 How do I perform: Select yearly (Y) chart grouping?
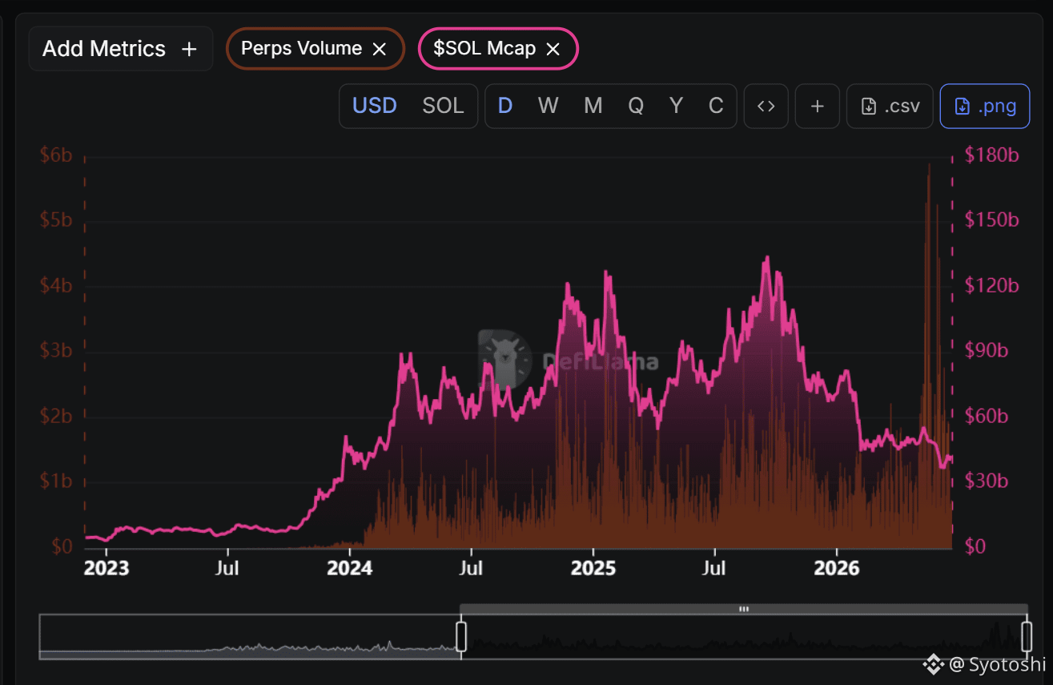coord(676,106)
